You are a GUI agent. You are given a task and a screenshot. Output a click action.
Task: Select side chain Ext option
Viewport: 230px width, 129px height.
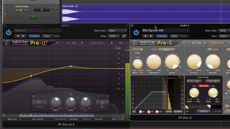[198, 81]
